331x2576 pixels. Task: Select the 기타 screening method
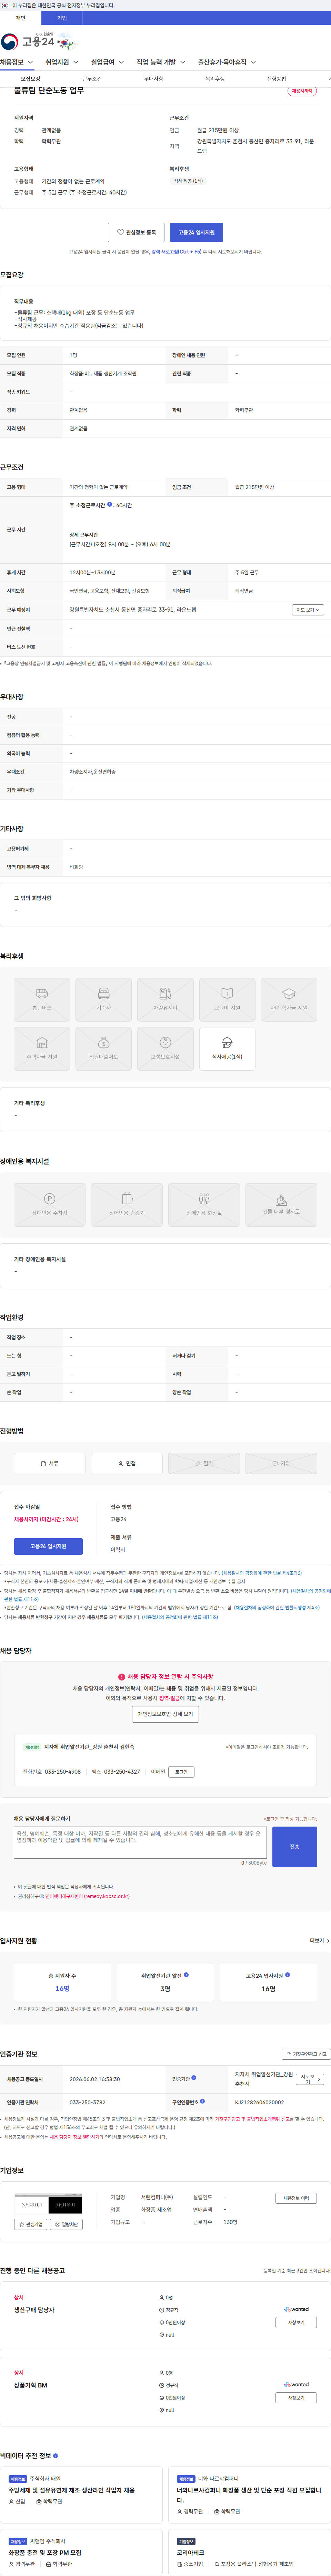click(281, 1463)
